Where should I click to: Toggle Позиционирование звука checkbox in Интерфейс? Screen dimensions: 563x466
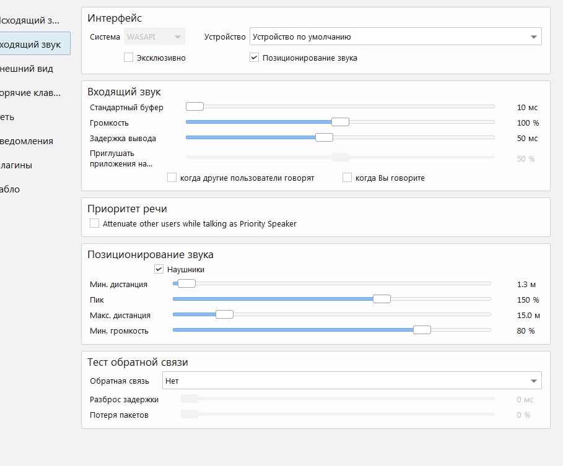(255, 58)
